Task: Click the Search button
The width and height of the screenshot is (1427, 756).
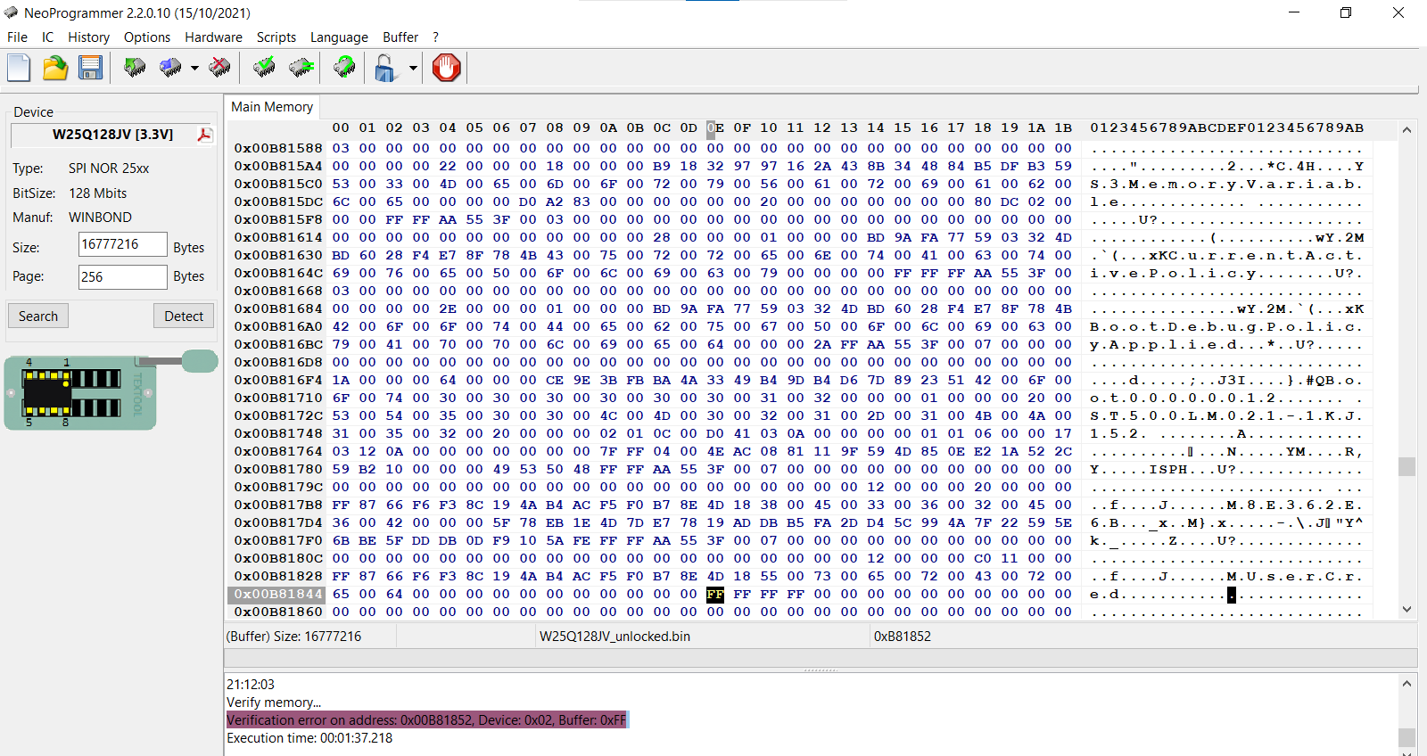Action: click(38, 316)
